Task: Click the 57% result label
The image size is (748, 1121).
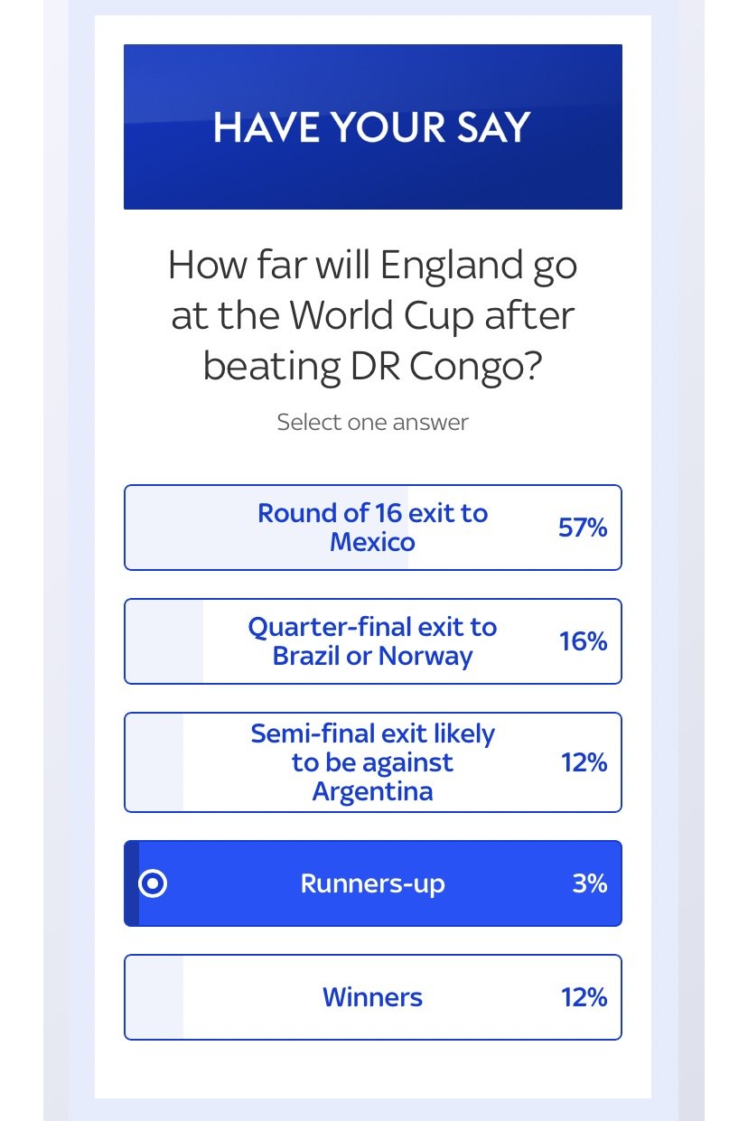Action: 583,528
